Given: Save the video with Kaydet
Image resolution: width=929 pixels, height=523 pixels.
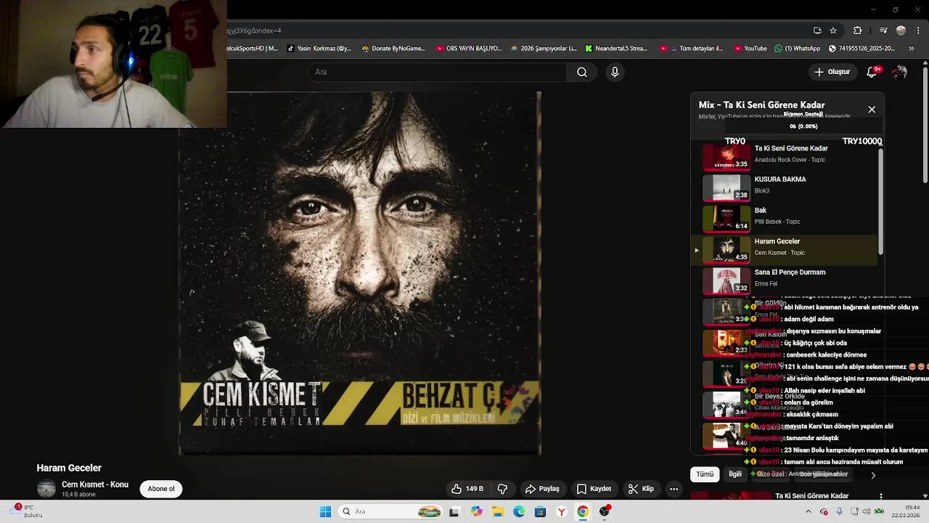Looking at the screenshot, I should click(594, 489).
